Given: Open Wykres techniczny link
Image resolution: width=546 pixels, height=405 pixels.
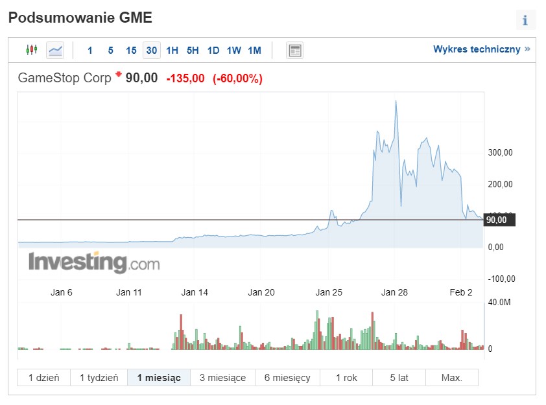Looking at the screenshot, I should click(481, 49).
